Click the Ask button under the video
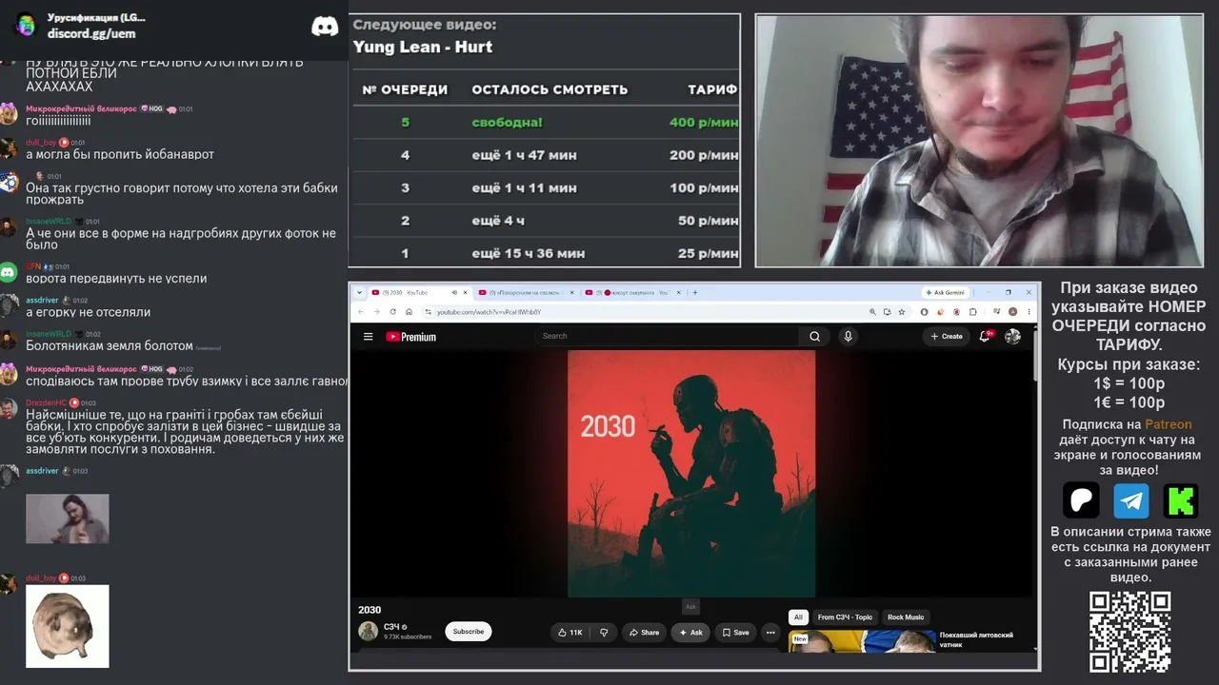1219x685 pixels. [x=690, y=633]
